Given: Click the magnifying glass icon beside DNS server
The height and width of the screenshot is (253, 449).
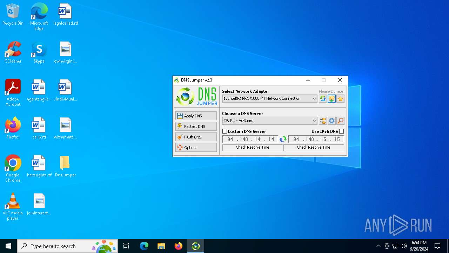Looking at the screenshot, I should pyautogui.click(x=340, y=121).
